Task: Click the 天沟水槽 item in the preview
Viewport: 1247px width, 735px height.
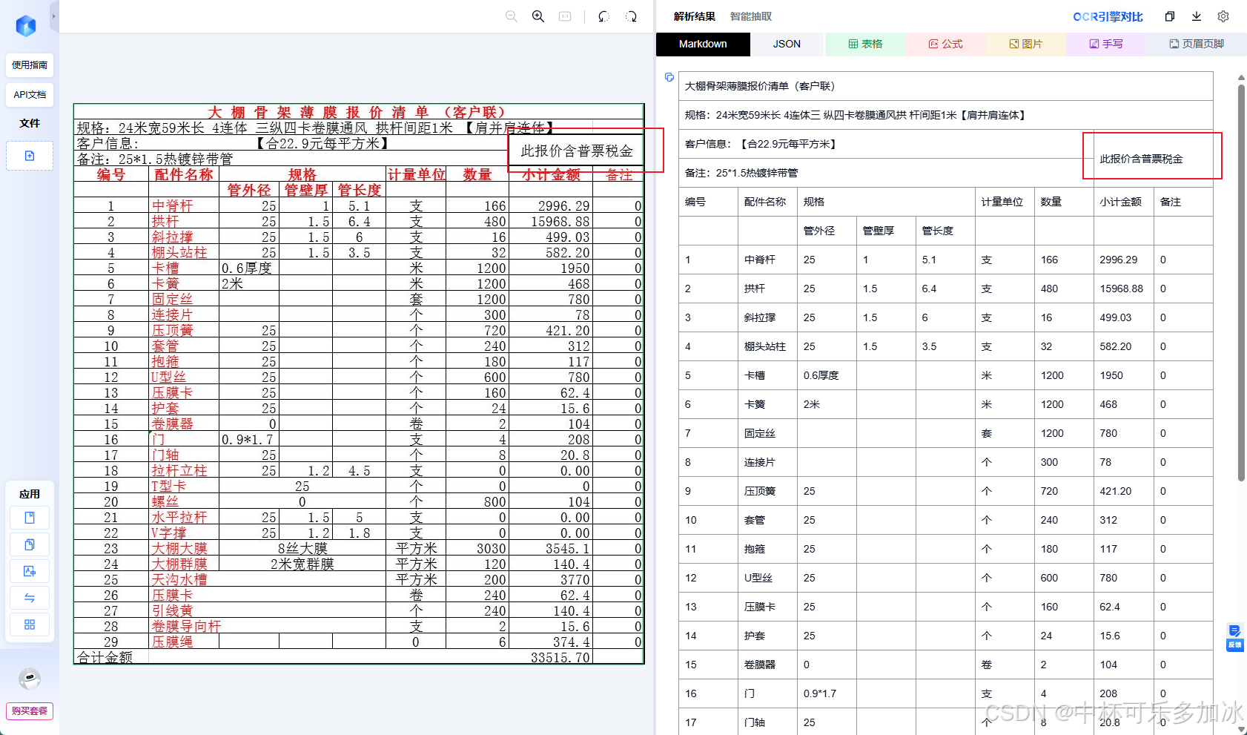Action: click(x=179, y=579)
